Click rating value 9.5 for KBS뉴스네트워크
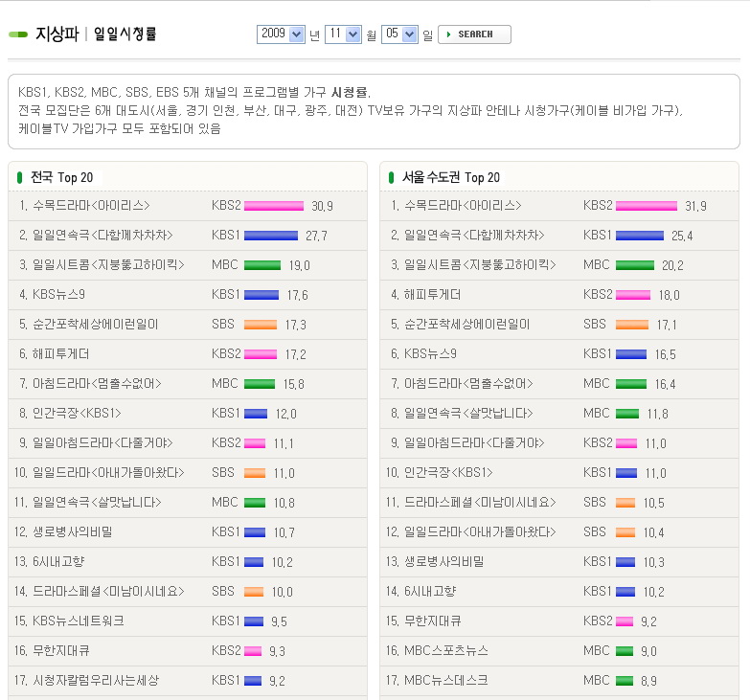Screen dimensions: 750x700 279,621
